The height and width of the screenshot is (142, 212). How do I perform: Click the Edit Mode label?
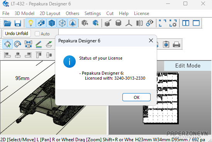[188, 66]
